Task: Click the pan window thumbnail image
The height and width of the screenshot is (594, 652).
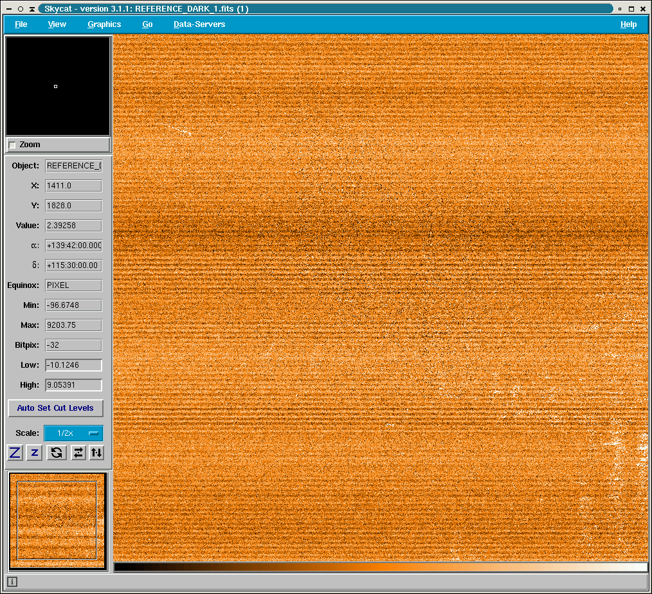Action: pos(57,520)
